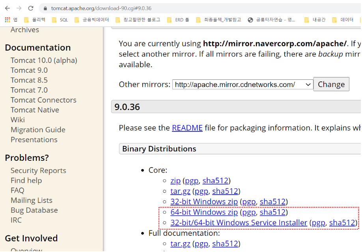Open Security Reports in sidebar
The width and height of the screenshot is (362, 252).
38,171
